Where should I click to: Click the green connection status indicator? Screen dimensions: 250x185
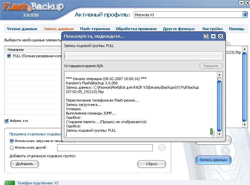10,183
